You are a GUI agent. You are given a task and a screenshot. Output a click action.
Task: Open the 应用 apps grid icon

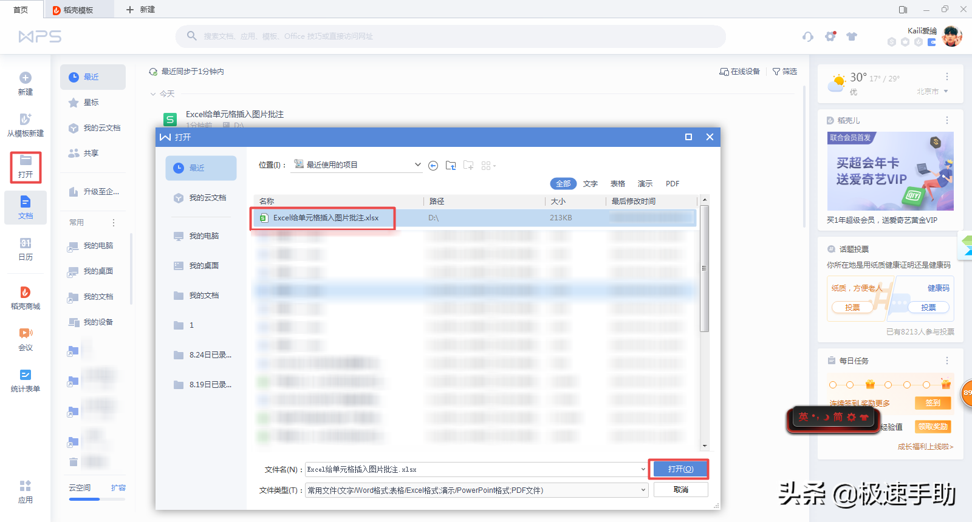26,486
